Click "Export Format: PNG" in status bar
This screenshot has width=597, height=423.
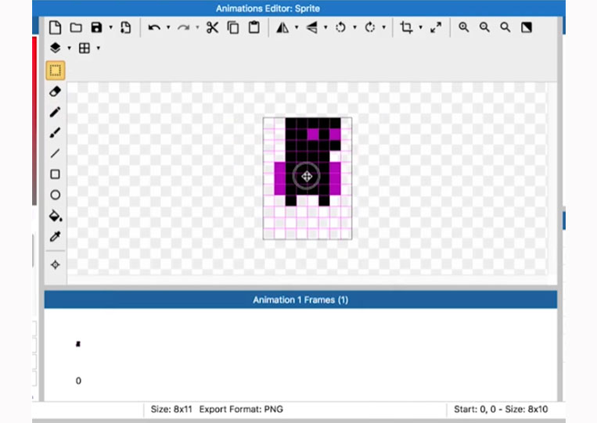tap(241, 409)
